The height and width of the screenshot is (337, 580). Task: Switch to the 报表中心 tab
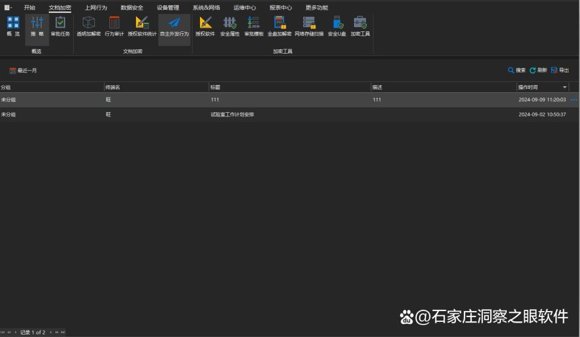pyautogui.click(x=280, y=7)
